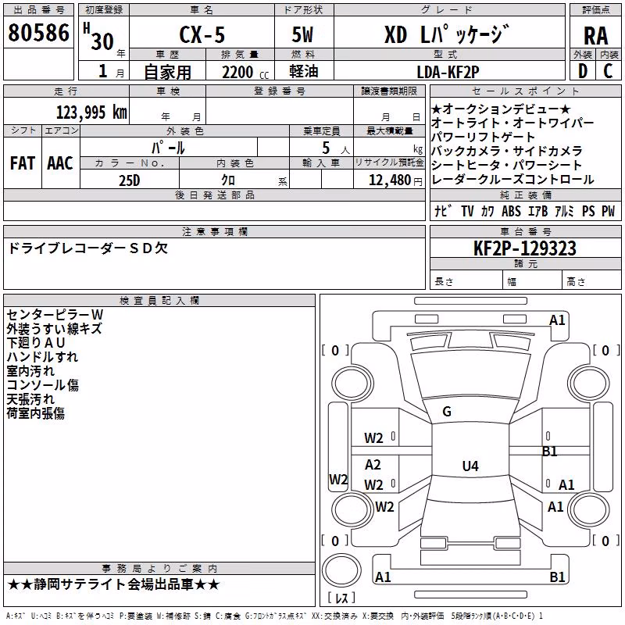Click the car name CX-5
This screenshot has height=625, width=625.
202,34
